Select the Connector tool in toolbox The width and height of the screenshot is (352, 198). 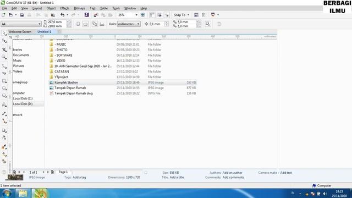(4, 121)
